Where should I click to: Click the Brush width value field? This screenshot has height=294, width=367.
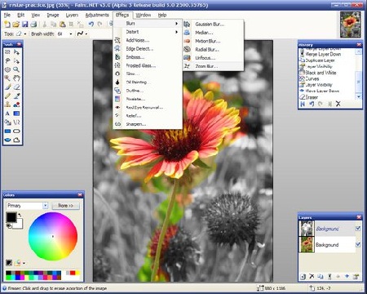click(61, 33)
